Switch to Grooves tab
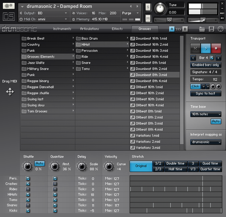This screenshot has height=217, width=226. point(145,29)
